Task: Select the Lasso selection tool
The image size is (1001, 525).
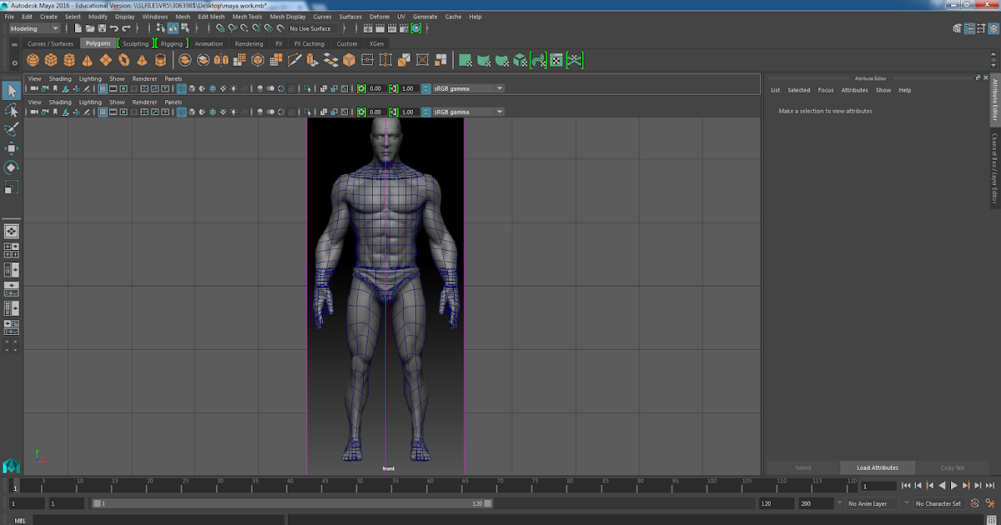Action: [x=13, y=111]
